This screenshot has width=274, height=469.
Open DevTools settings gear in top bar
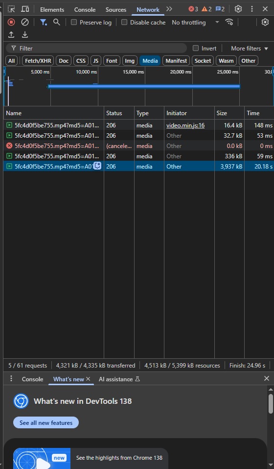click(x=238, y=9)
